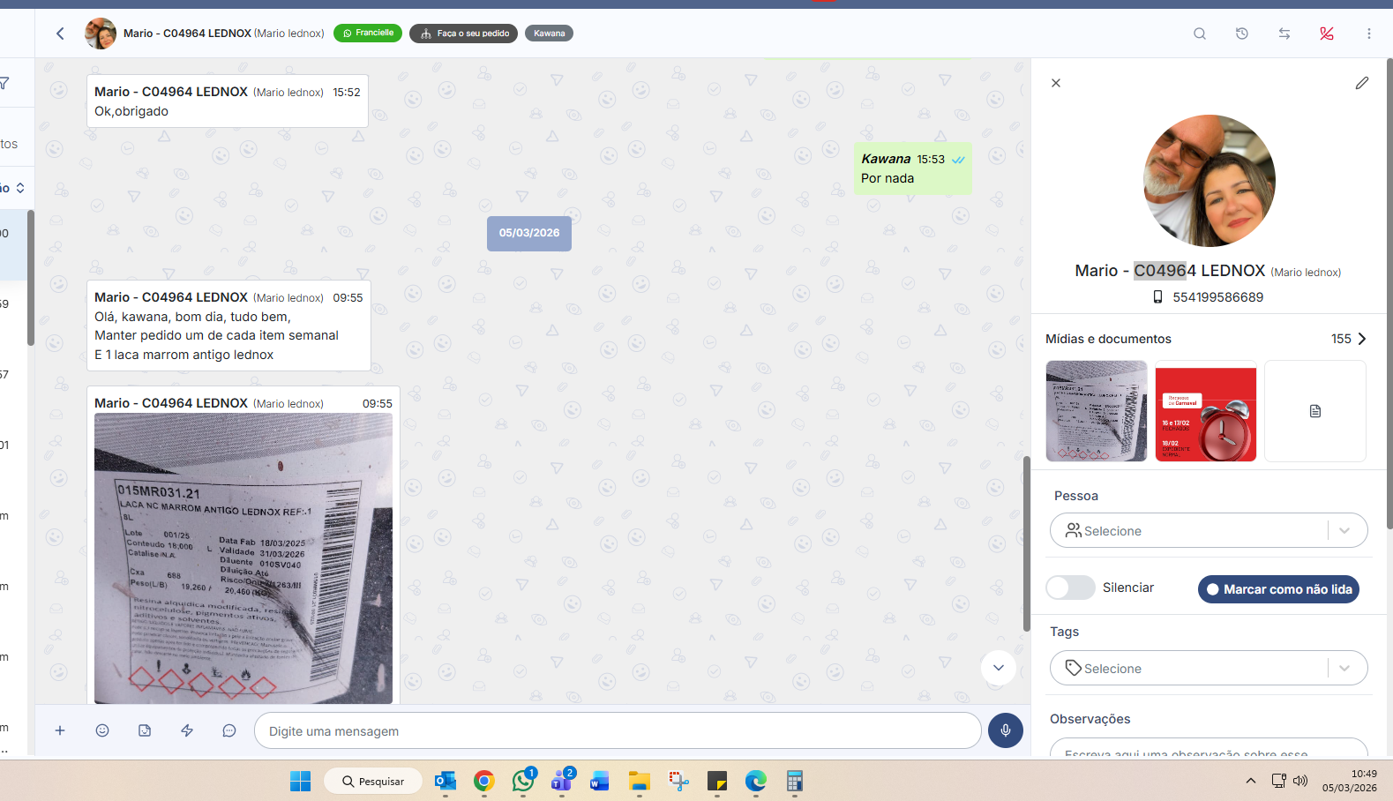Click the Francielle green tag
The width and height of the screenshot is (1393, 801).
coord(368,34)
